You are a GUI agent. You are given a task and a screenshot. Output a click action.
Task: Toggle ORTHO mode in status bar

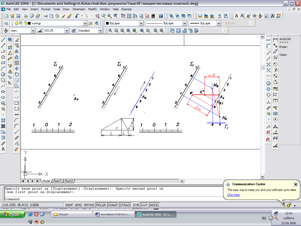coord(89,205)
